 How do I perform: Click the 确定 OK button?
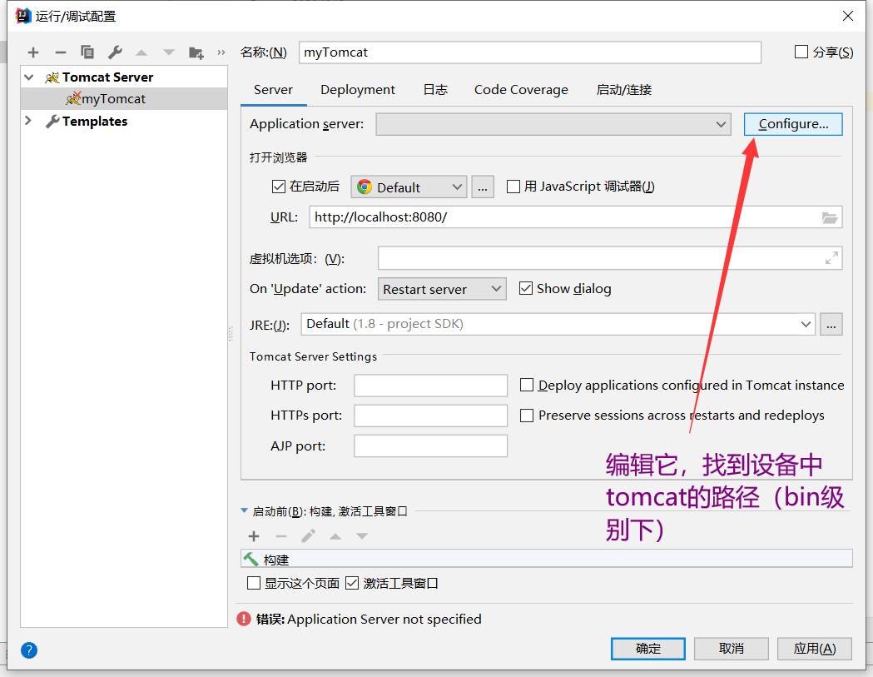[x=648, y=649]
